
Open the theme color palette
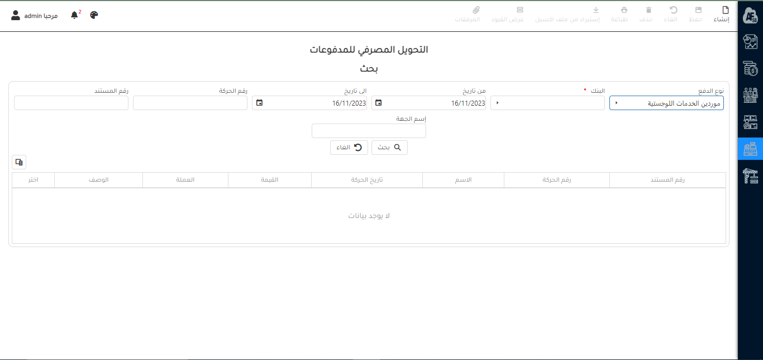click(94, 15)
